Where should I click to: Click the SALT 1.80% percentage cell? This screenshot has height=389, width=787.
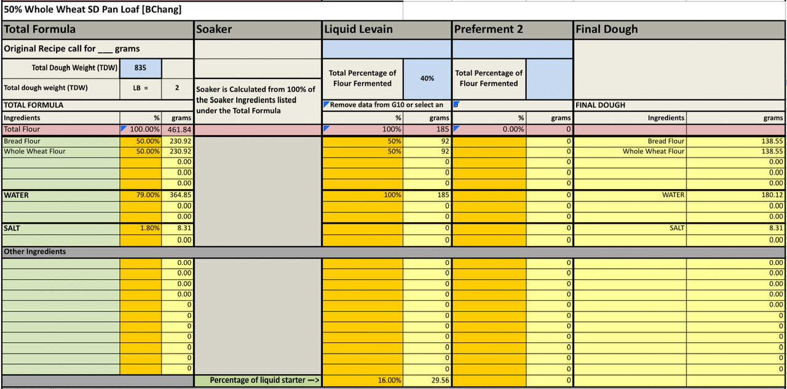pos(141,228)
